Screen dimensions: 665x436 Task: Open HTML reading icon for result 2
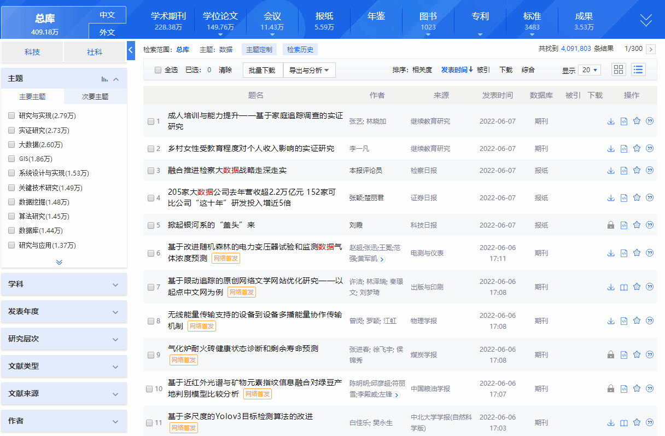(x=624, y=148)
